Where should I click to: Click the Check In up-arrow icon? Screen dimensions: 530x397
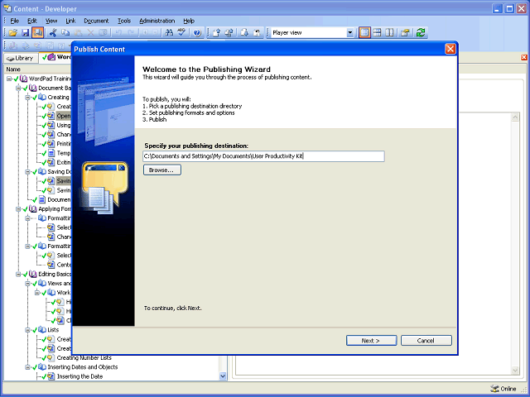pos(217,33)
